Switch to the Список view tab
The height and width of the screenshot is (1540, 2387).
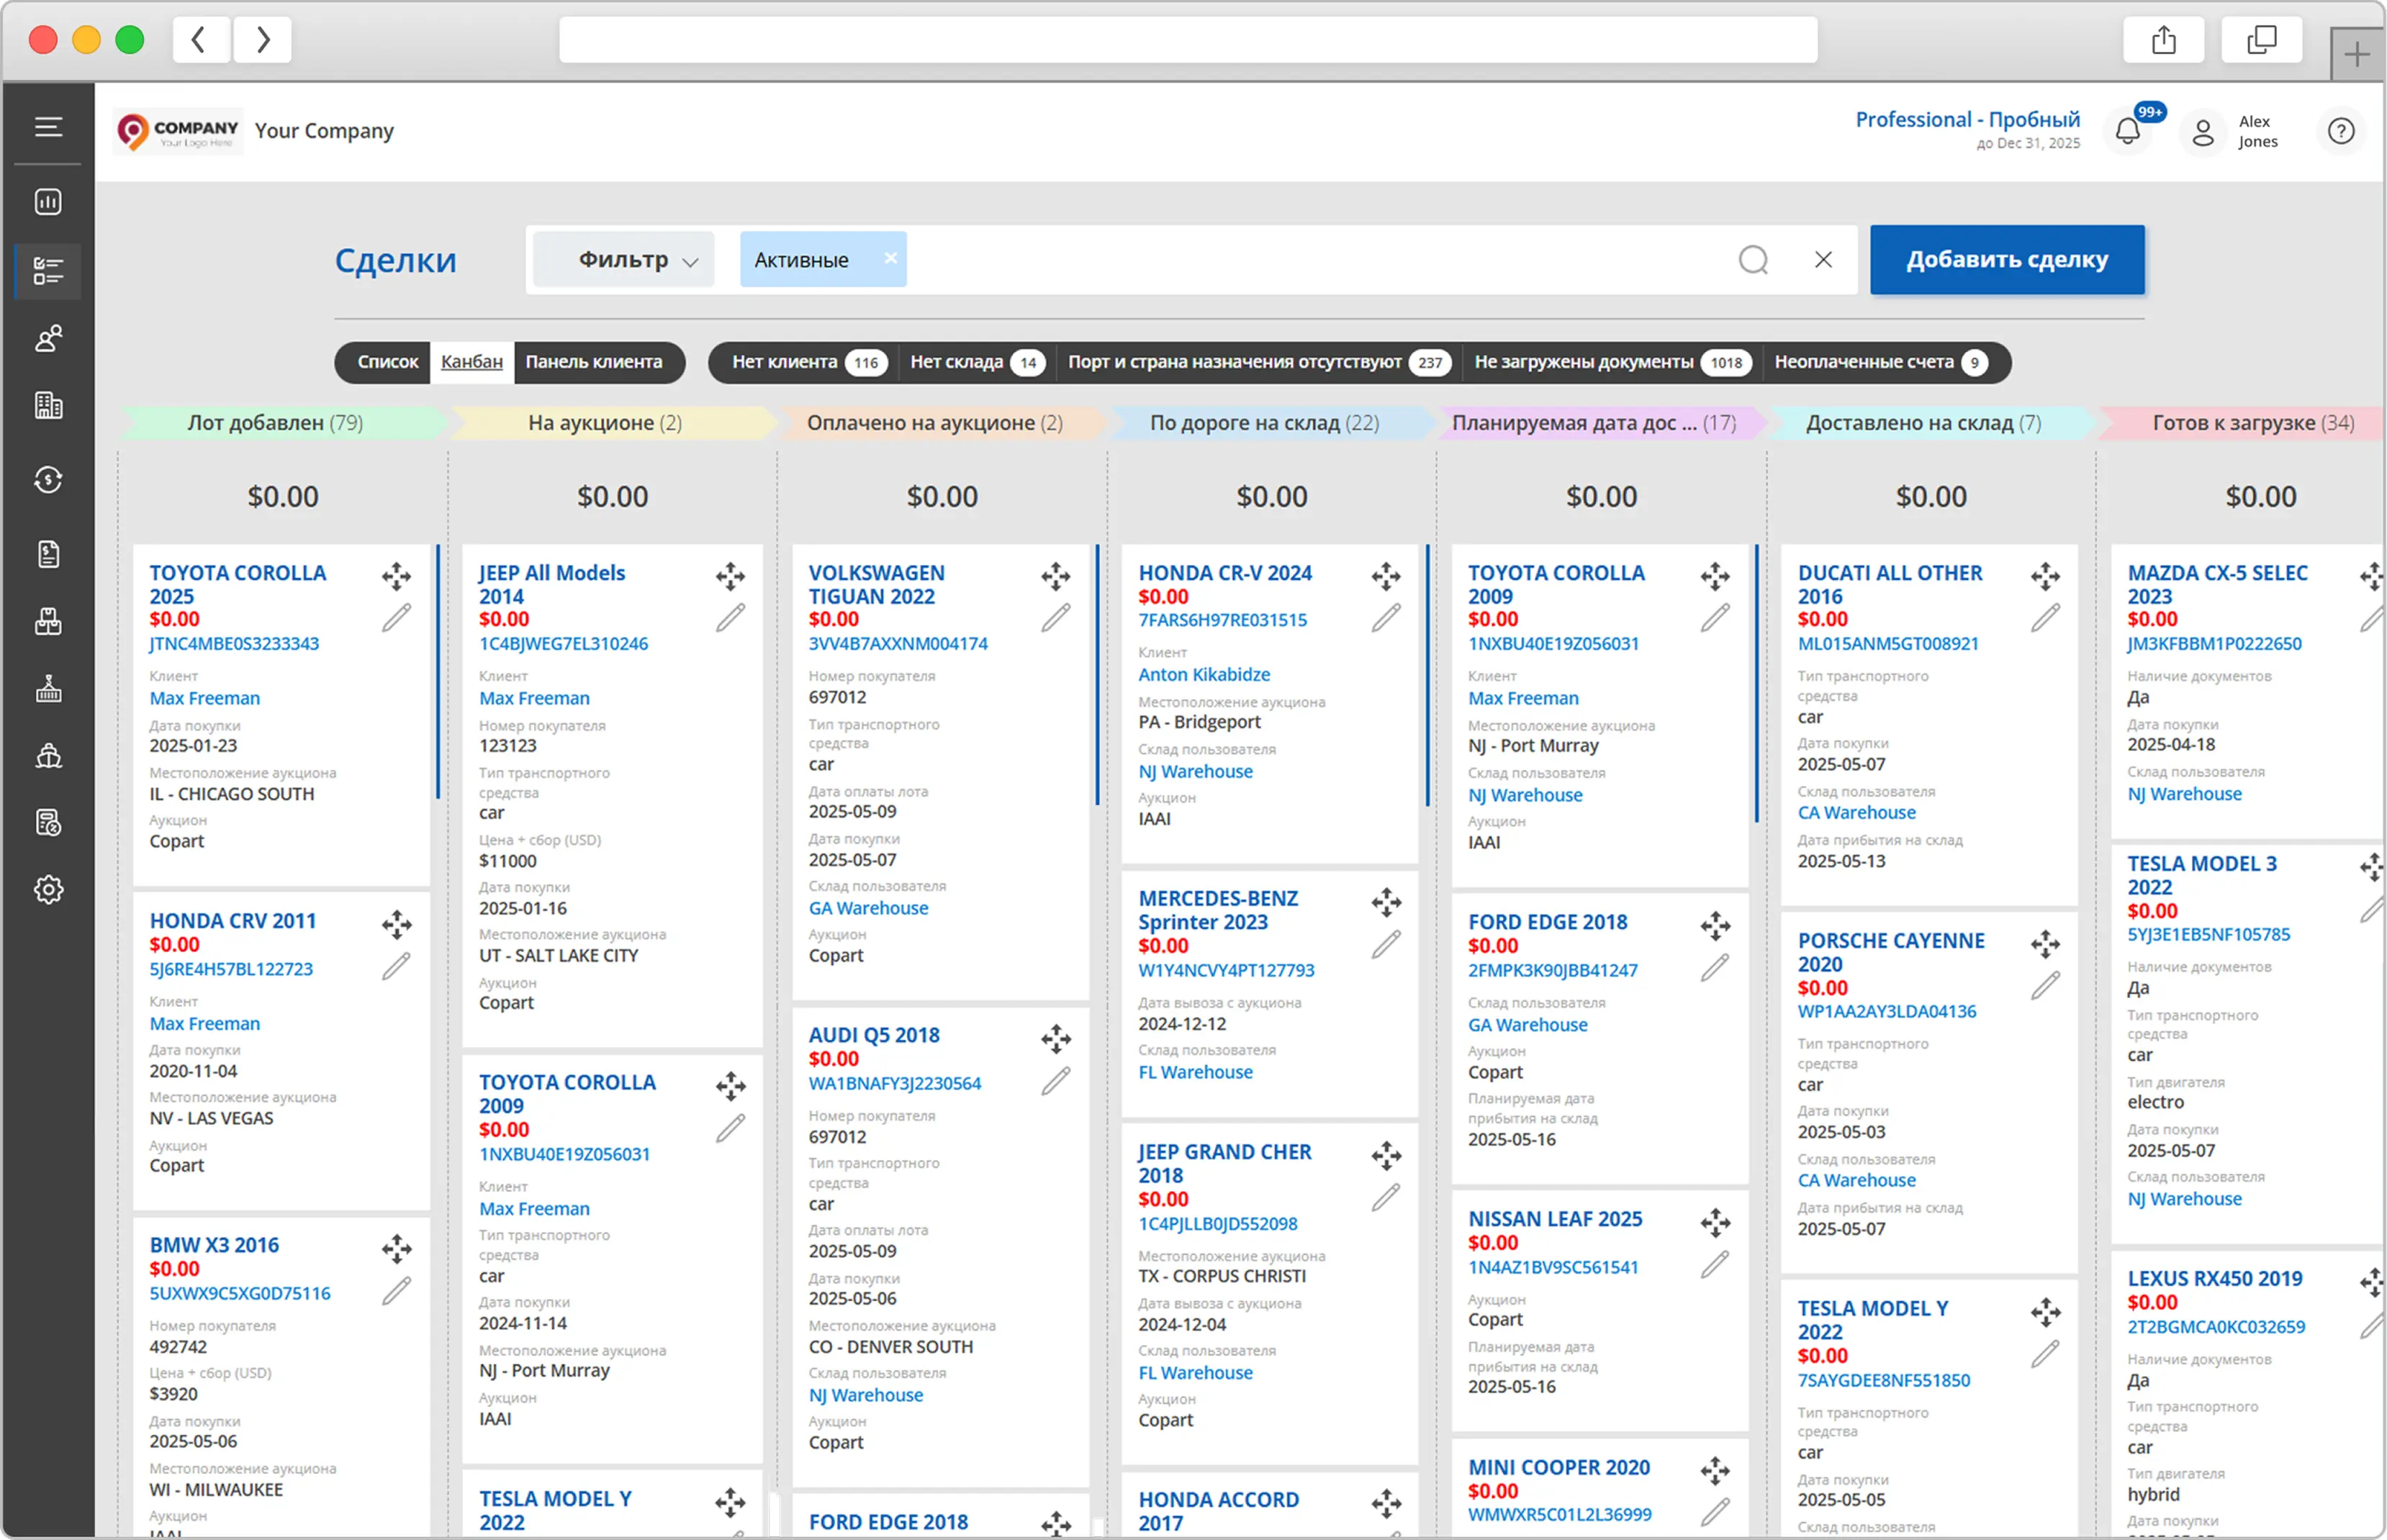pos(387,362)
